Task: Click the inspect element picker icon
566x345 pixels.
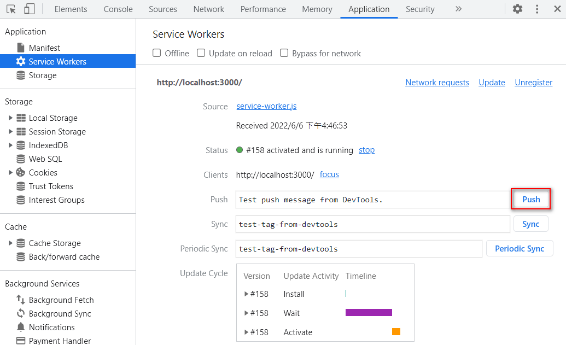Action: point(11,9)
